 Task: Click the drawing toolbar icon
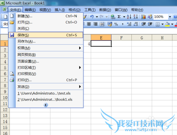coord(150,17)
